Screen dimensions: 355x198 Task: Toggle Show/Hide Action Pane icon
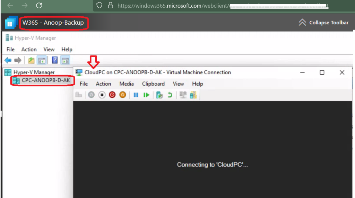coord(66,60)
